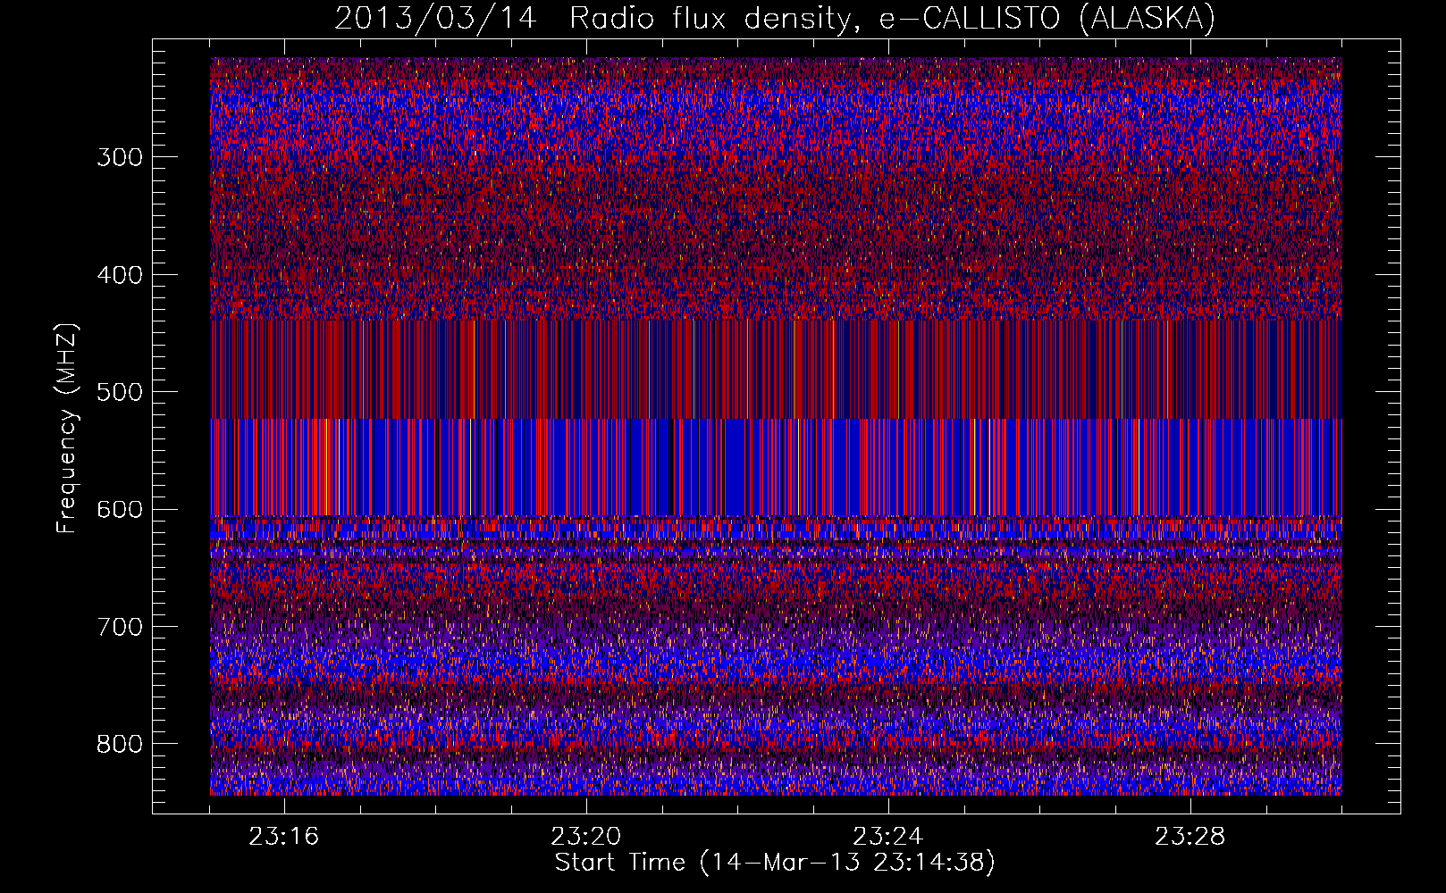The image size is (1446, 893).
Task: Select the Frequency (MHZ) axis label
Action: click(x=67, y=429)
